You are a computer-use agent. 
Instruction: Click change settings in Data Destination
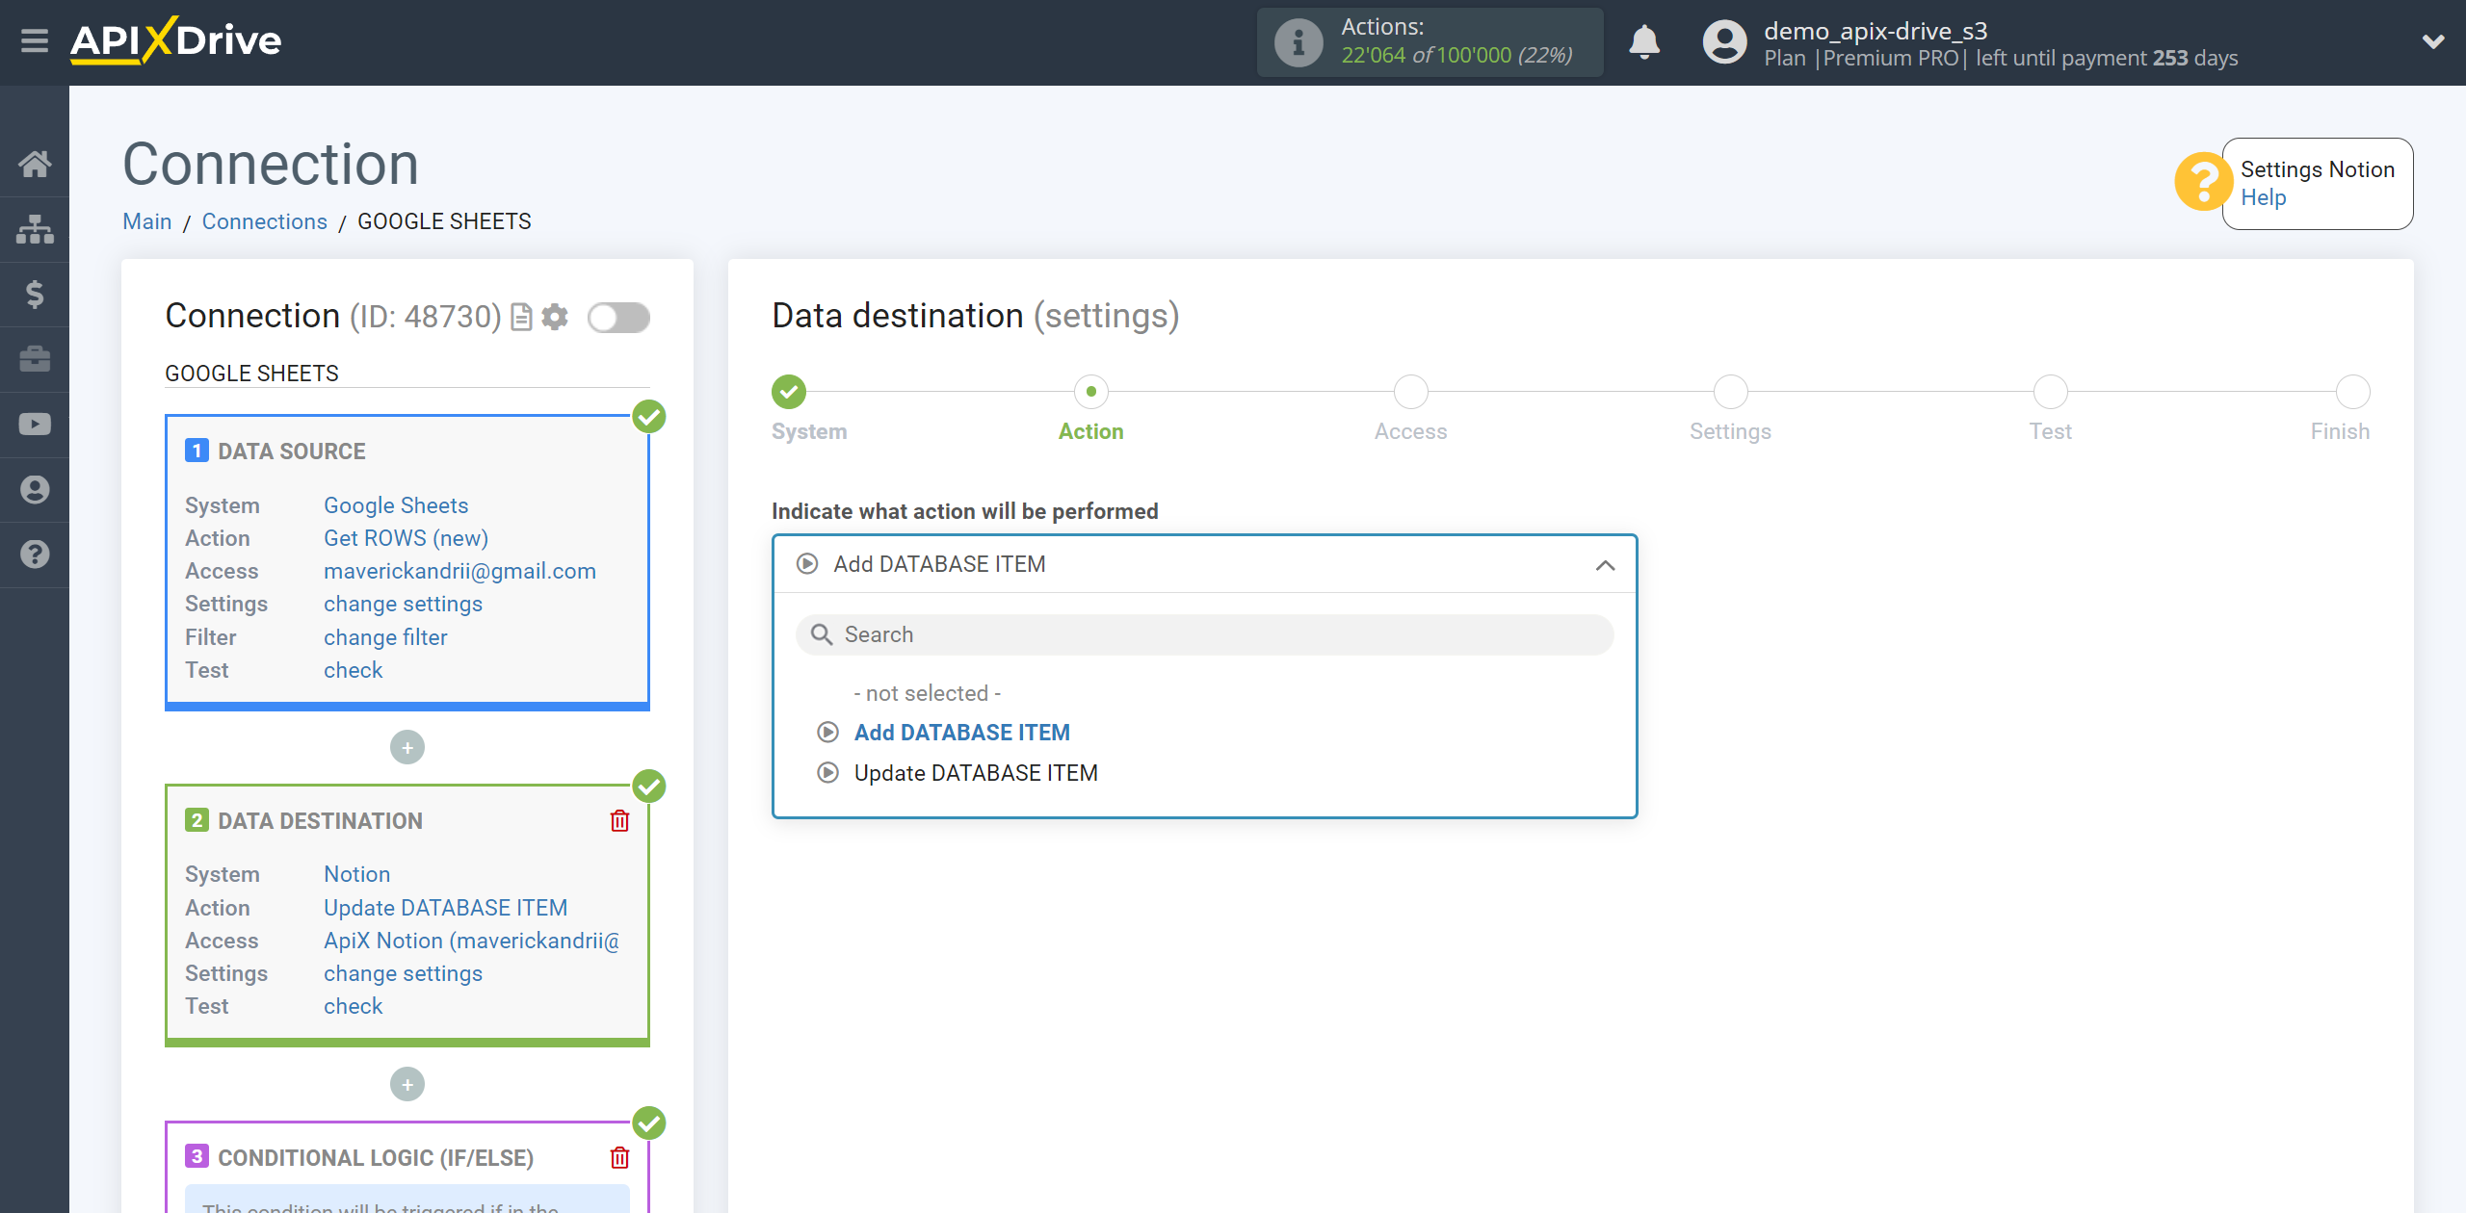click(x=403, y=973)
